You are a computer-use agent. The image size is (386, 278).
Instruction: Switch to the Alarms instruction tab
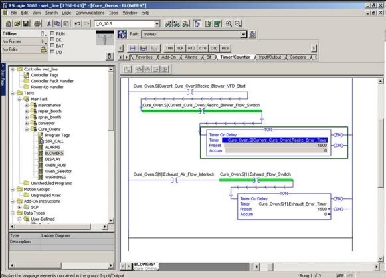(x=191, y=57)
